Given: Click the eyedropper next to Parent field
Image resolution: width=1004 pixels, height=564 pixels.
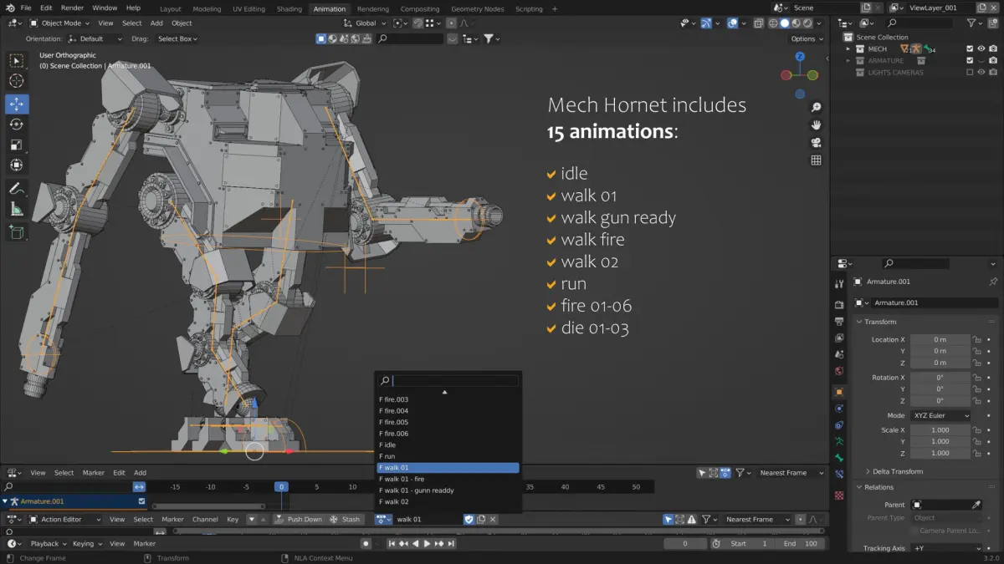Looking at the screenshot, I should (976, 505).
